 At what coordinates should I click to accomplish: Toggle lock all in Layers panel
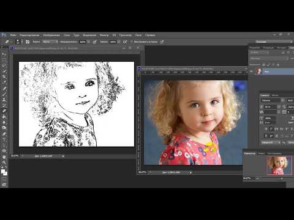pyautogui.click(x=278, y=65)
